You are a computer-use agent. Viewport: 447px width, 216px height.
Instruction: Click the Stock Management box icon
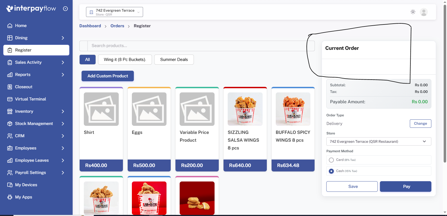[10, 124]
